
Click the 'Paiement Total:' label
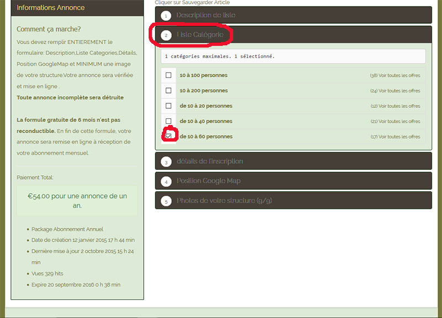point(35,178)
